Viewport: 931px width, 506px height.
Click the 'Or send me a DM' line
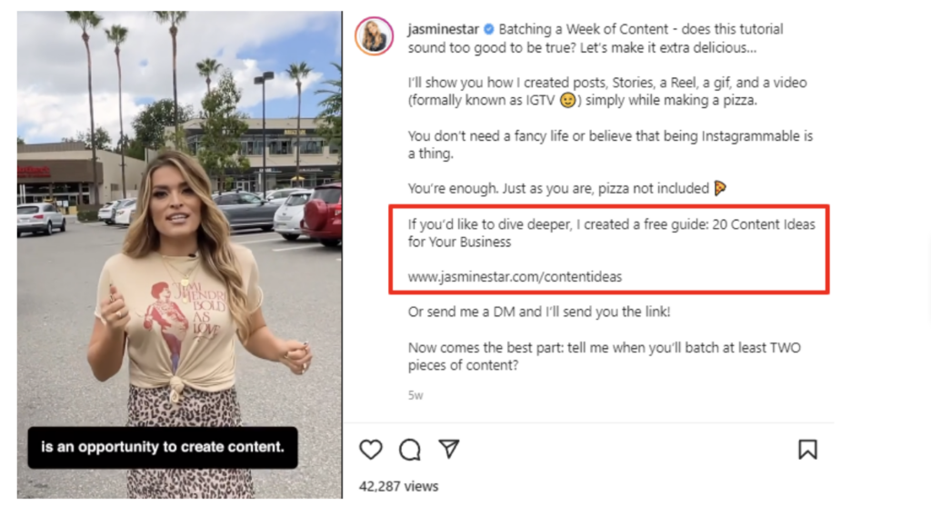[539, 313]
